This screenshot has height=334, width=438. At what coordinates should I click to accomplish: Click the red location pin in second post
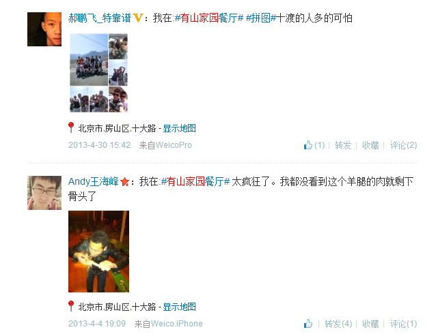pos(71,306)
